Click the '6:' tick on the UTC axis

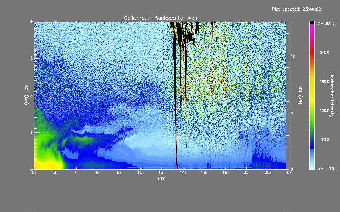point(98,173)
